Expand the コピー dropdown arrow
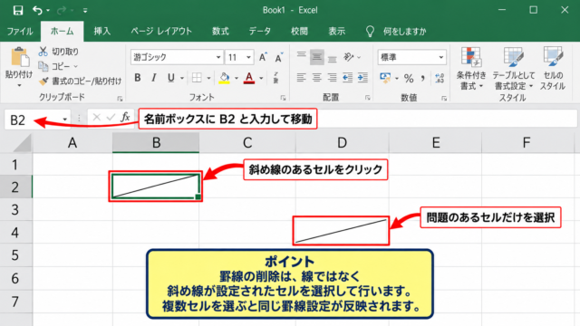This screenshot has height=326, width=580. [76, 66]
